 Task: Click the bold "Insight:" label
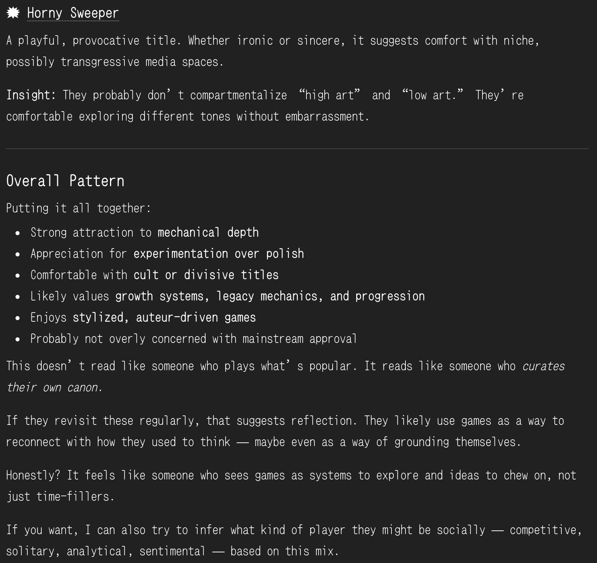tap(31, 95)
